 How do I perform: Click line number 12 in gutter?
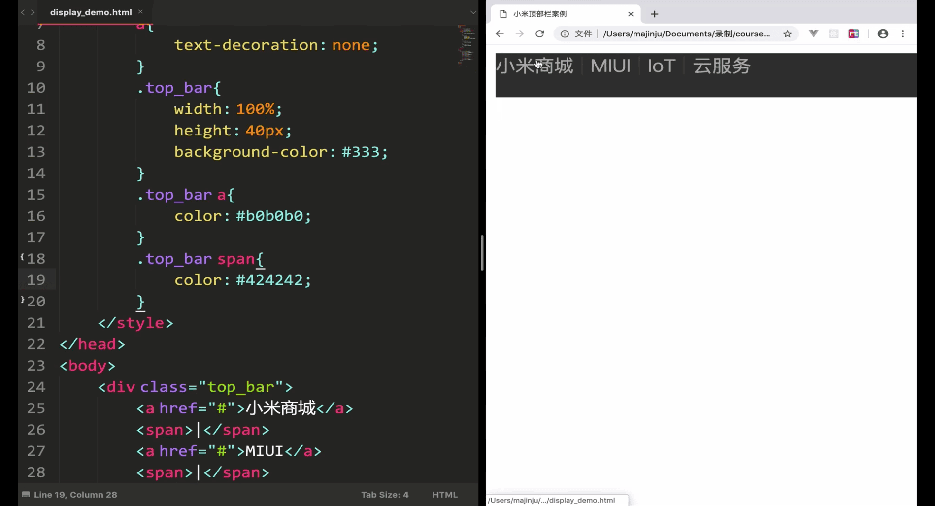[36, 131]
